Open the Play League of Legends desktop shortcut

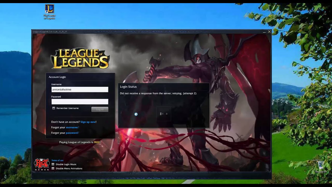click(x=50, y=12)
